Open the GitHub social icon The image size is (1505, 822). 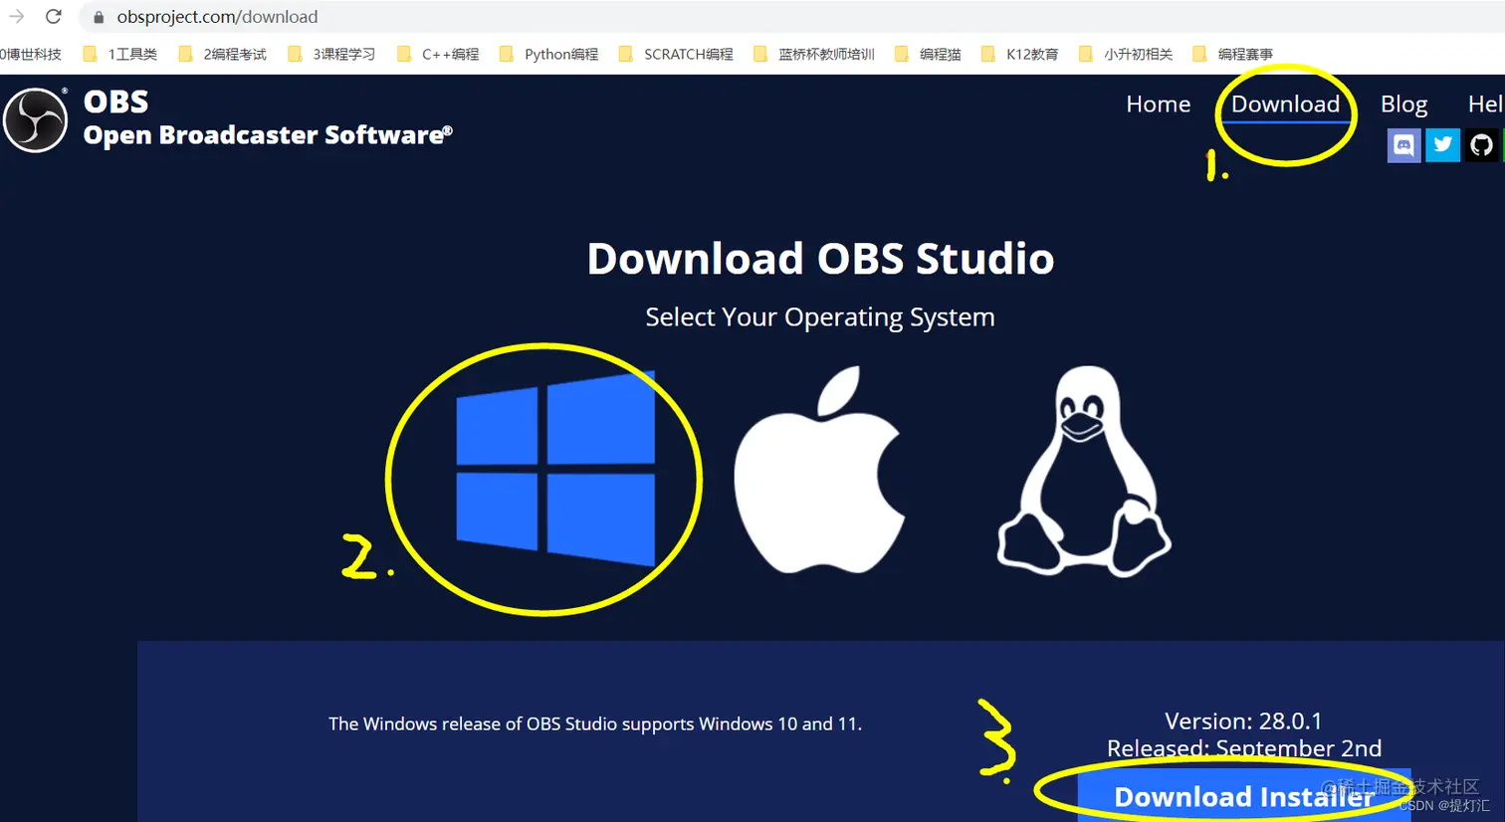(1481, 145)
